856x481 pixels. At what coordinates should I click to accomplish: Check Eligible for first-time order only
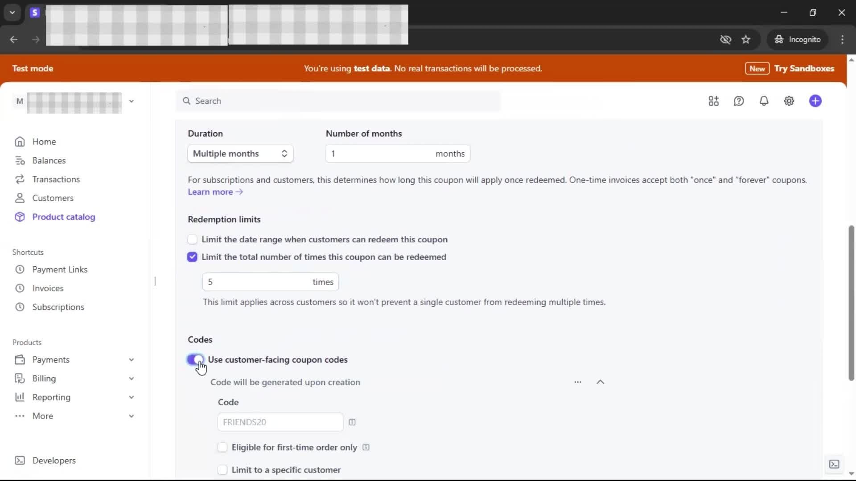(x=222, y=447)
